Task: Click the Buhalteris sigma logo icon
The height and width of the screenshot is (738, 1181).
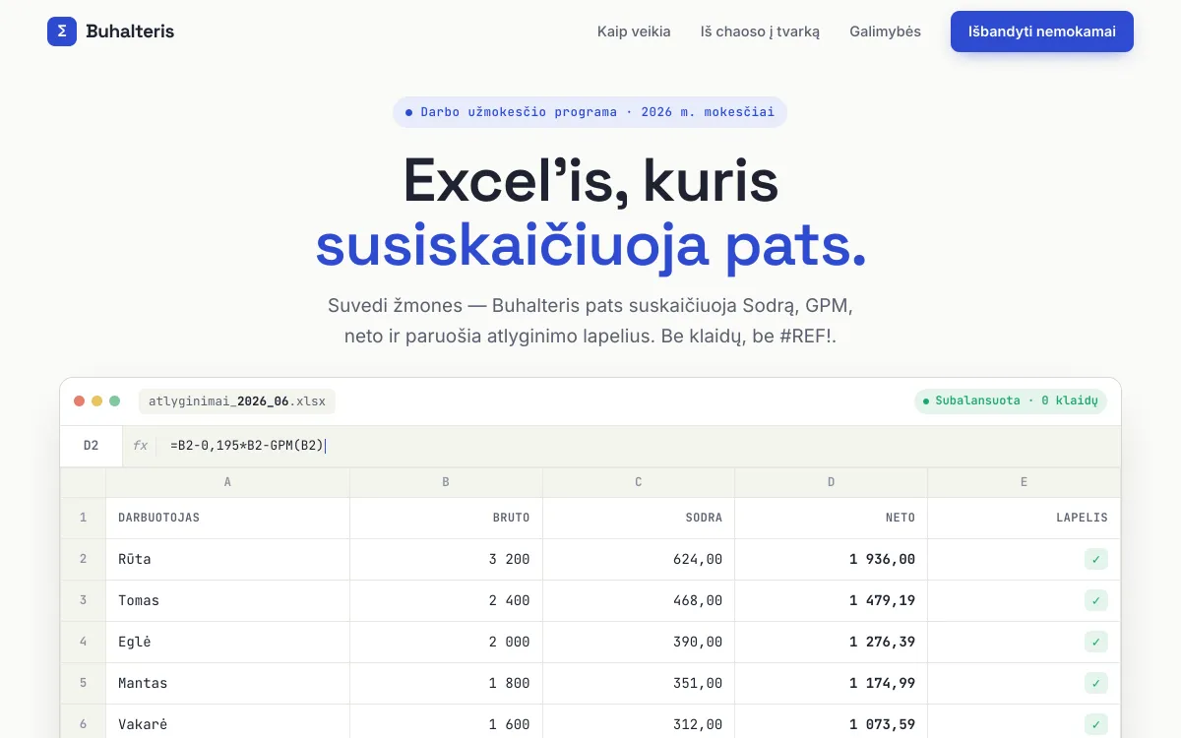Action: point(62,31)
